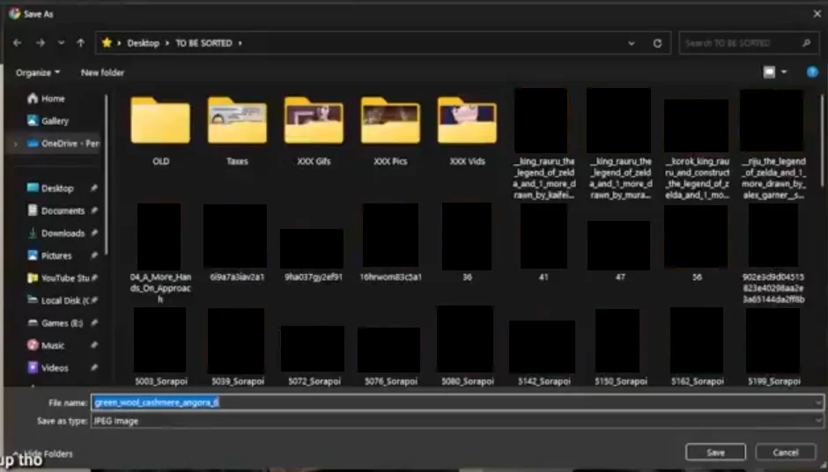
Task: Refresh the TO BE SORTED folder
Action: (x=657, y=43)
